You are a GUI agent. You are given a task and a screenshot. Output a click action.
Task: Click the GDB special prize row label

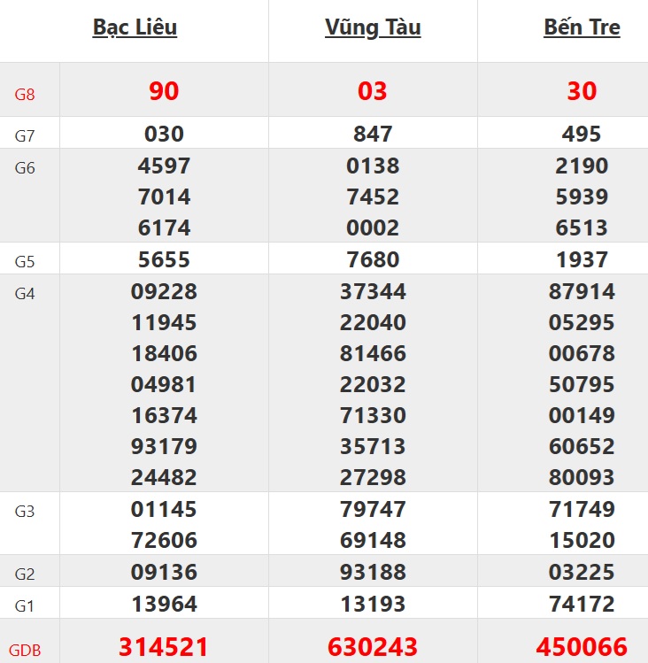click(x=25, y=650)
